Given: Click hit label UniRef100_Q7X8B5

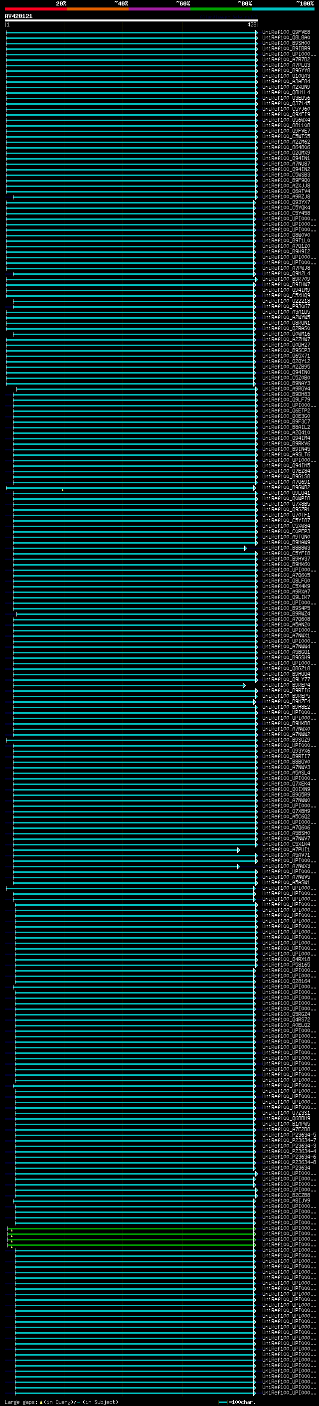Looking at the screenshot, I should (x=286, y=504).
